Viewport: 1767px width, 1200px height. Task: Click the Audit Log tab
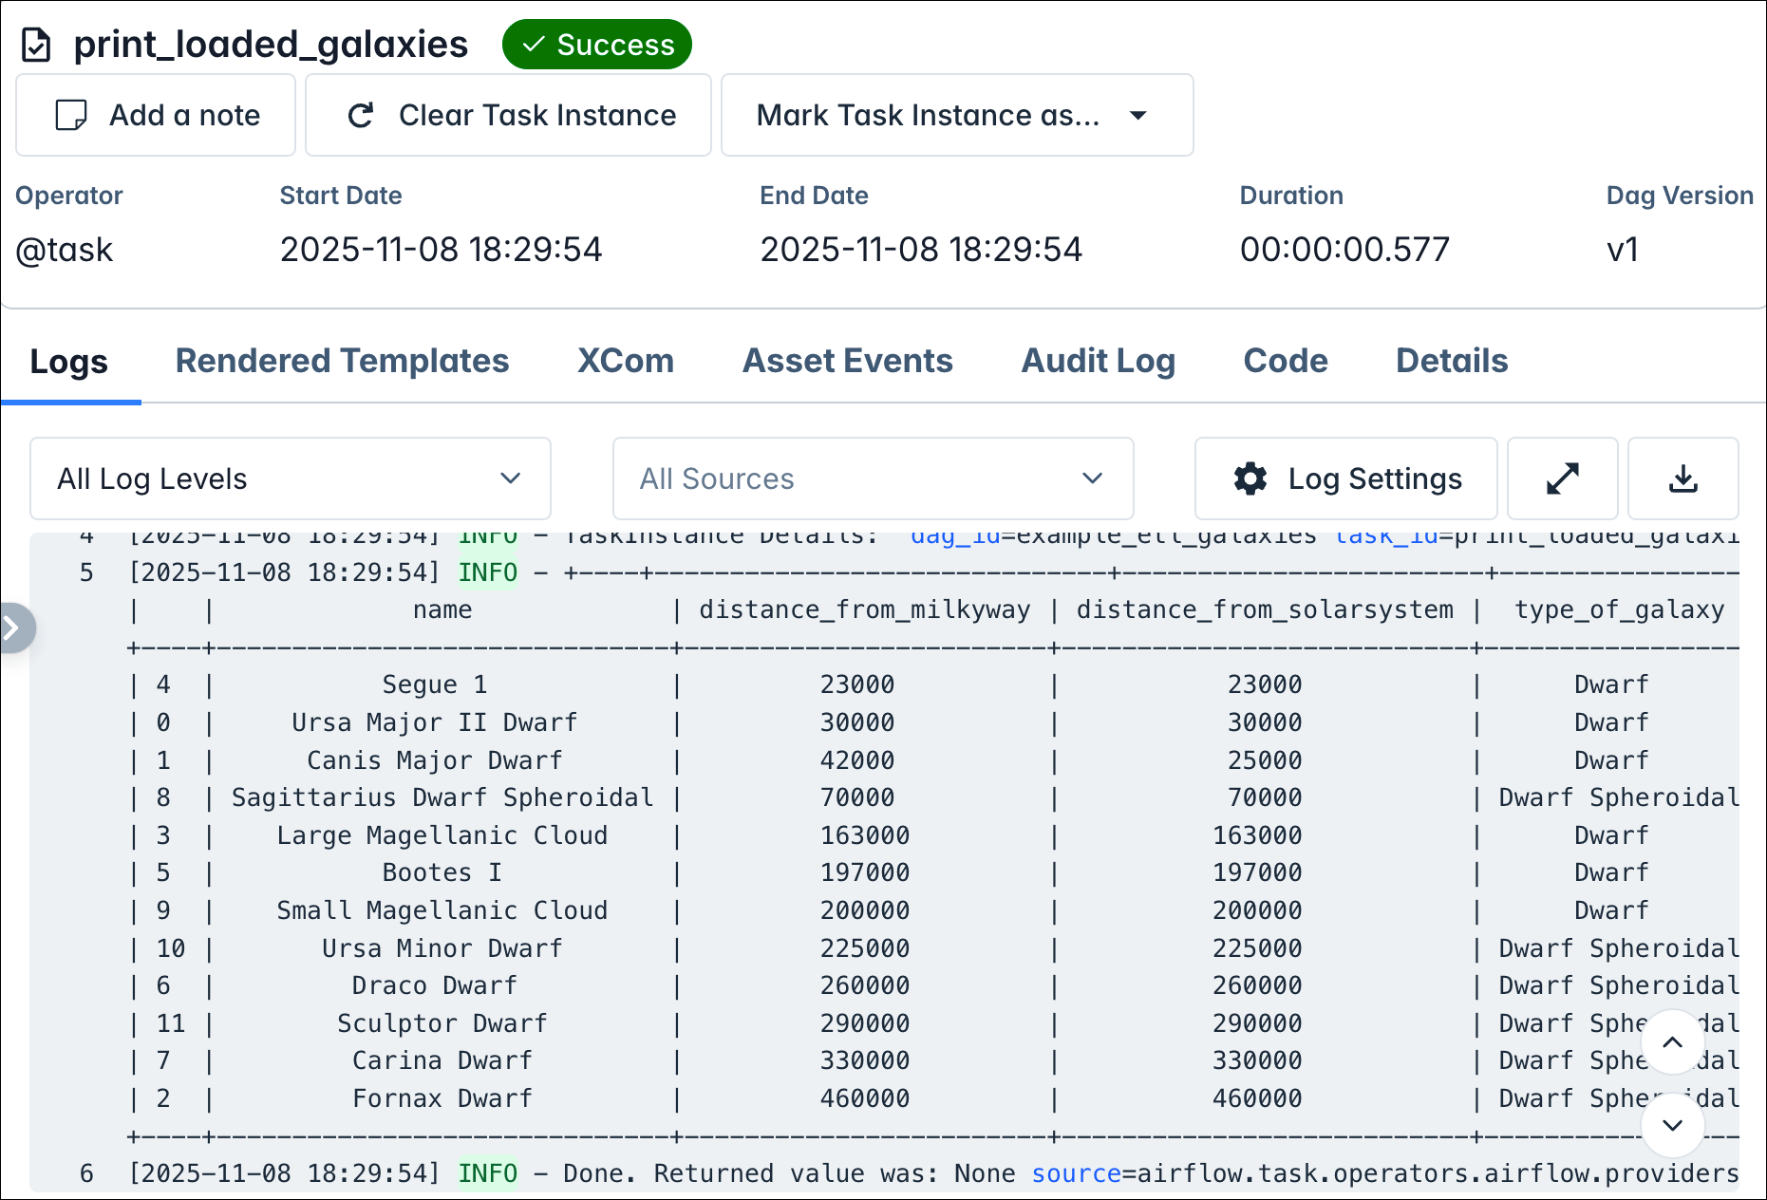[x=1098, y=361]
